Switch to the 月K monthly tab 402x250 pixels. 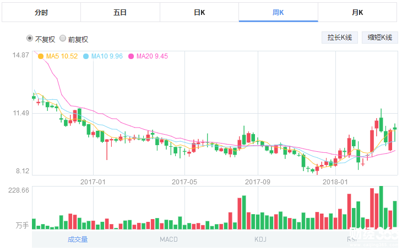click(x=357, y=12)
